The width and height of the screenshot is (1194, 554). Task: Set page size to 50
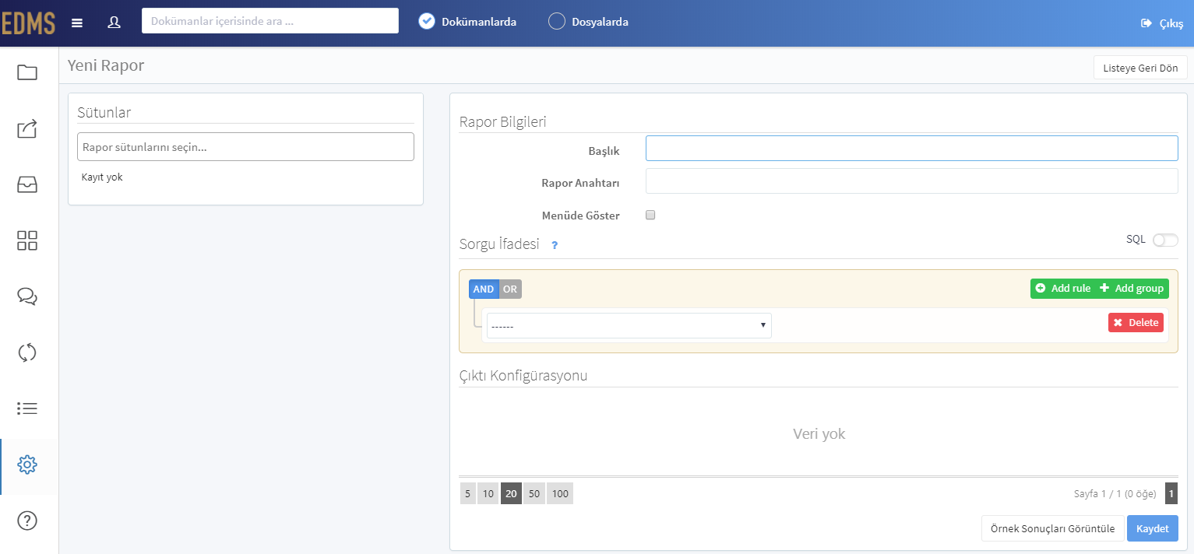click(534, 493)
